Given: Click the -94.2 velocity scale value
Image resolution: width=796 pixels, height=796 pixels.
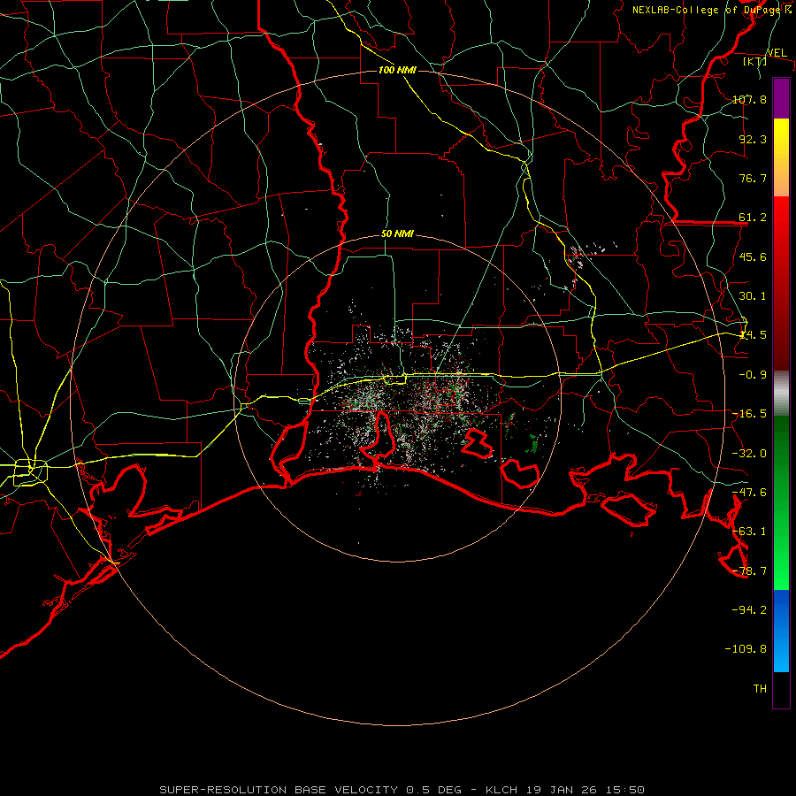Looking at the screenshot, I should (x=750, y=609).
